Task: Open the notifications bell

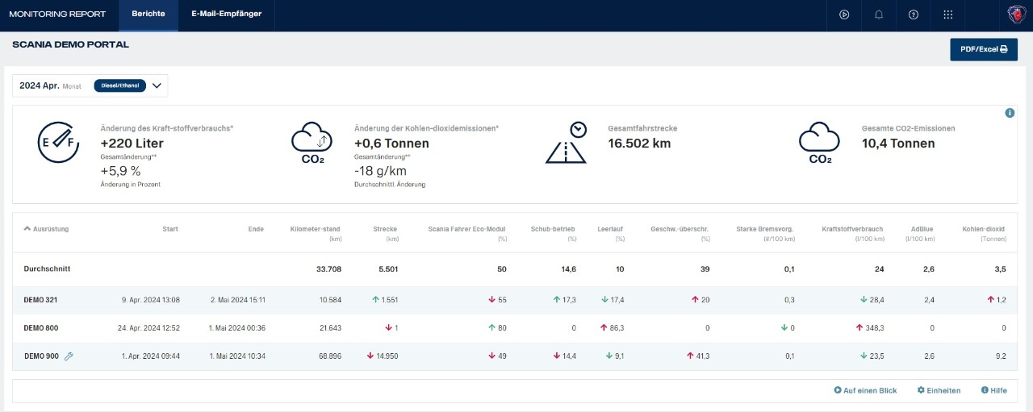Action: tap(879, 15)
